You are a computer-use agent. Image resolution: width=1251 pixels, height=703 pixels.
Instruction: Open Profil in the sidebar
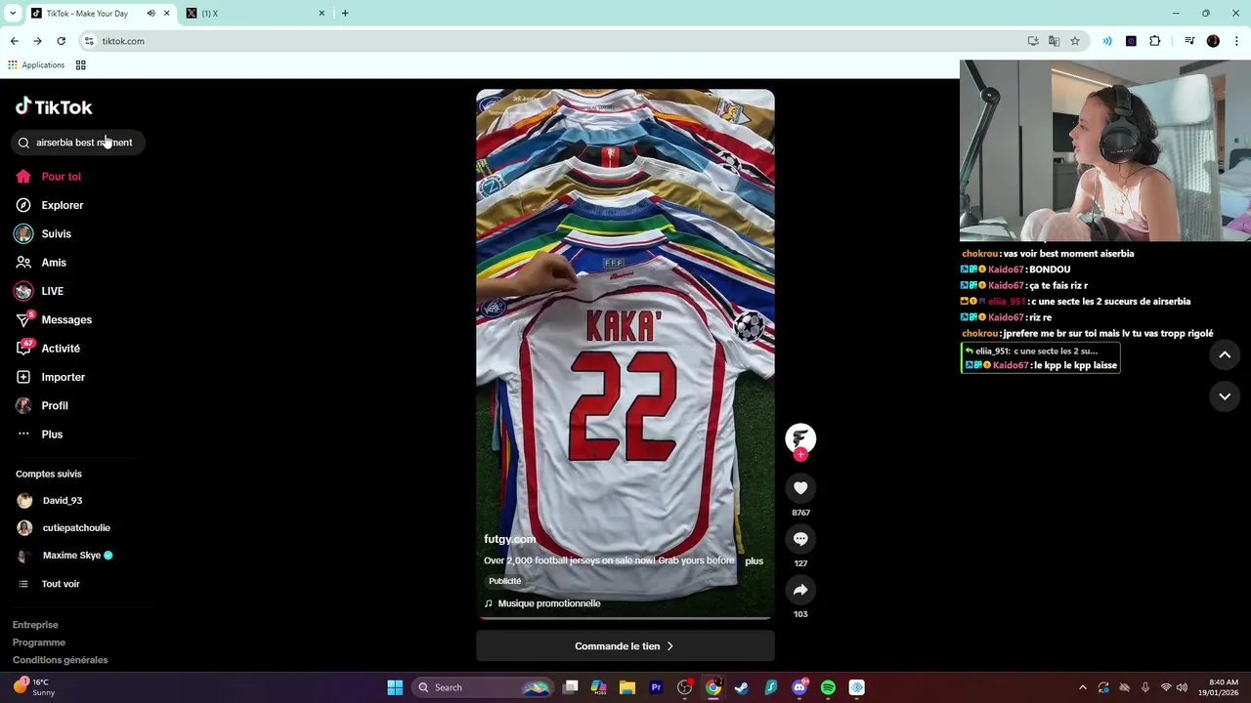(55, 405)
